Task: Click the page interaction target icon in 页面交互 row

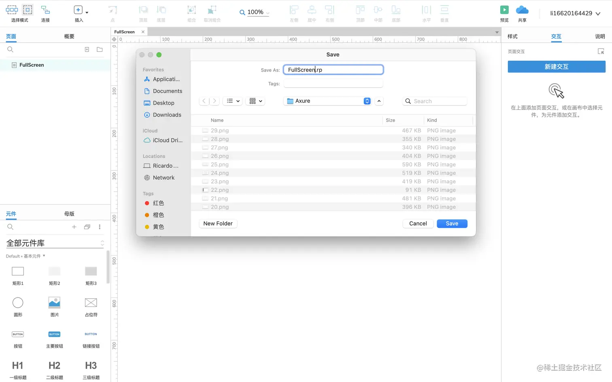Action: click(x=601, y=51)
